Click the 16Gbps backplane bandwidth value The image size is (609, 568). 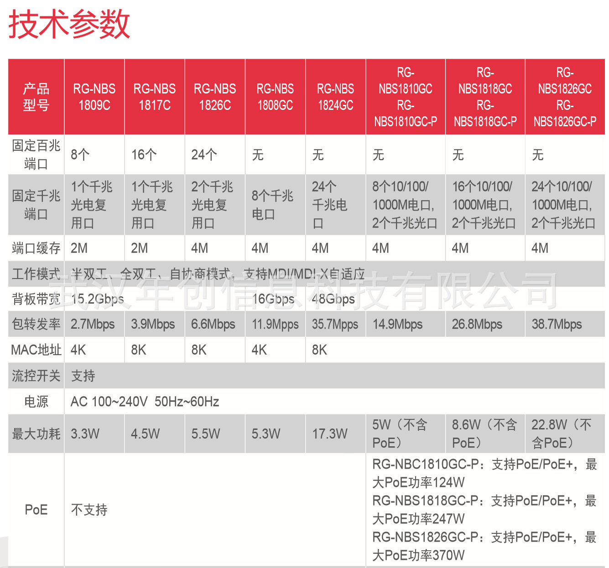273,299
